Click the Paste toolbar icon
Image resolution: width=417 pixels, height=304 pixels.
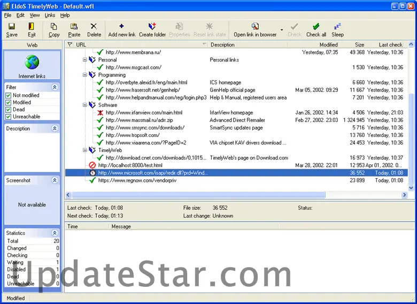74,26
